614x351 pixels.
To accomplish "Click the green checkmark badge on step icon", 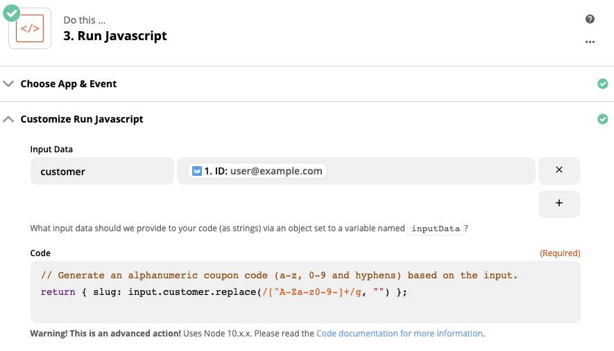I will (x=12, y=11).
